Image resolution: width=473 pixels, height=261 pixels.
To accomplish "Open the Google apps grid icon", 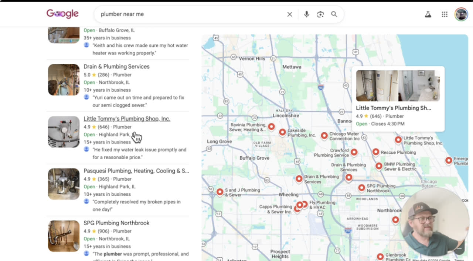I will (x=445, y=14).
